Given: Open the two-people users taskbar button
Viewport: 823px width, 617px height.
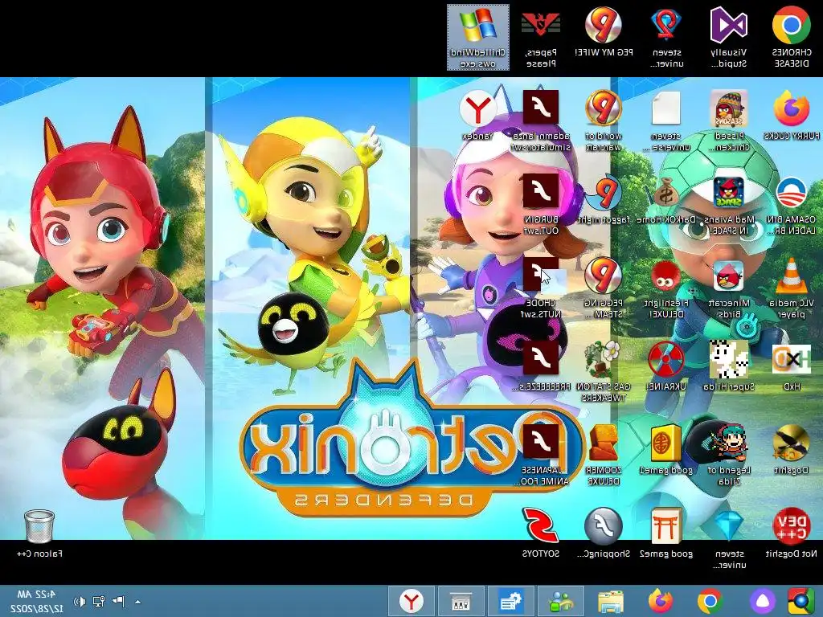Looking at the screenshot, I should 560,601.
